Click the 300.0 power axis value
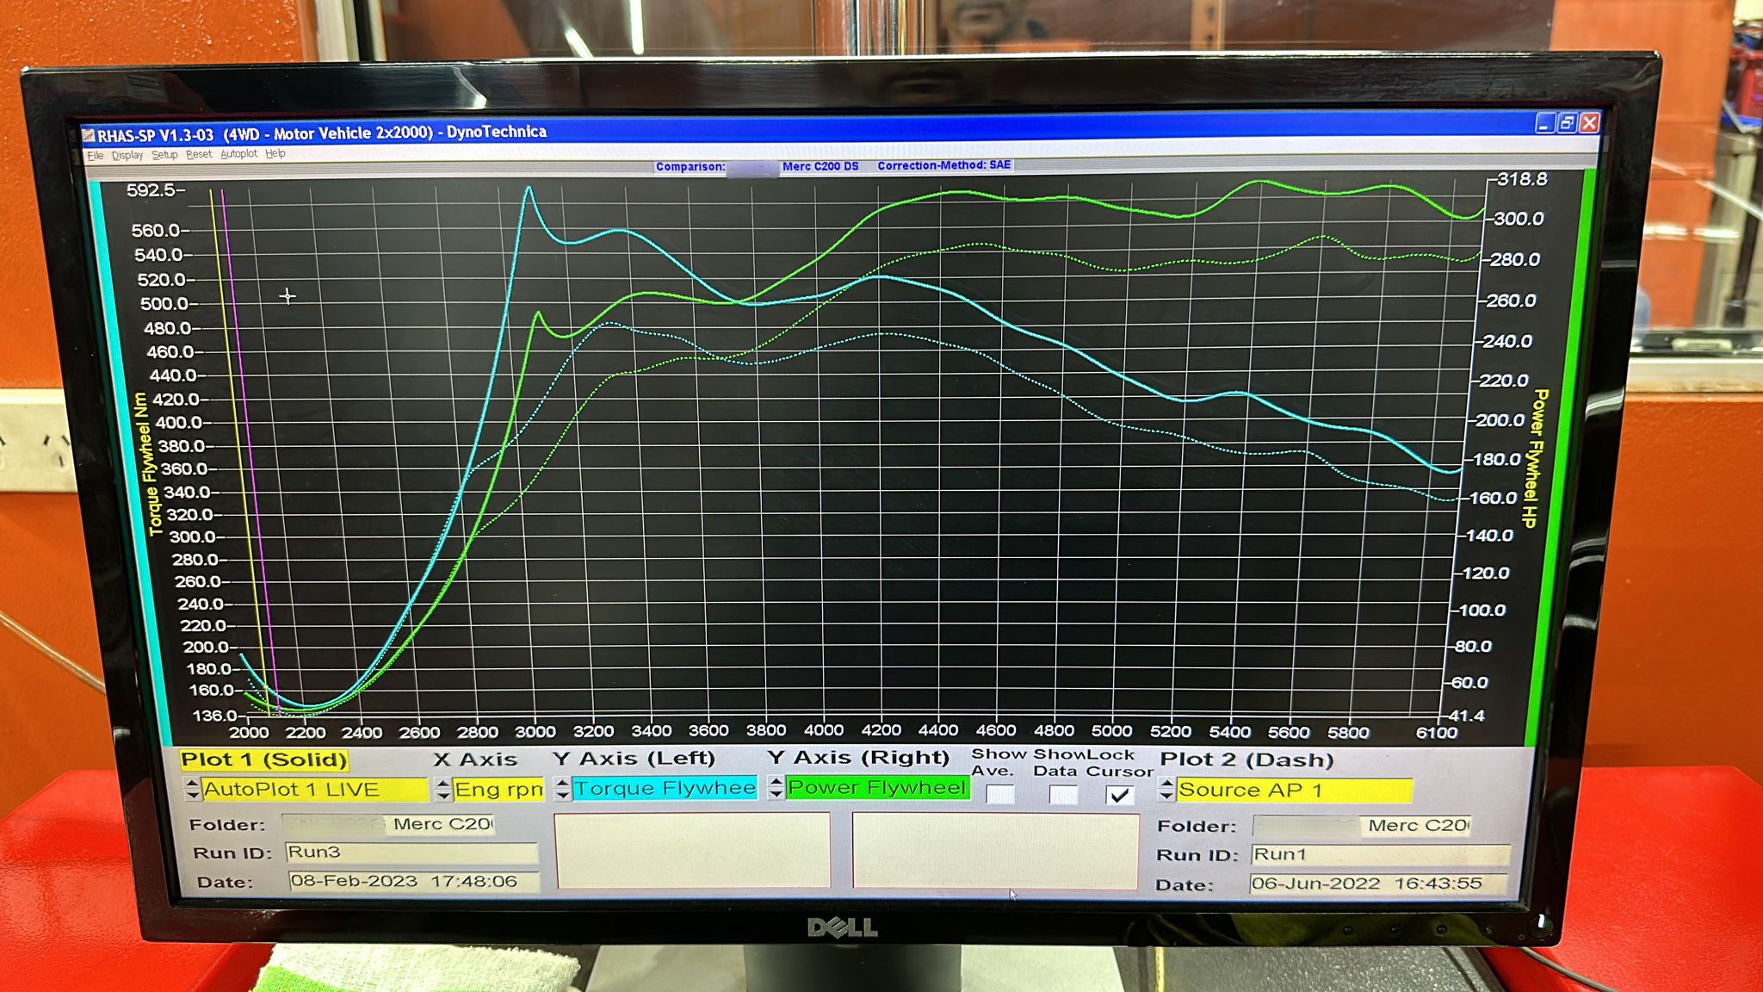This screenshot has width=1763, height=992. click(1519, 219)
